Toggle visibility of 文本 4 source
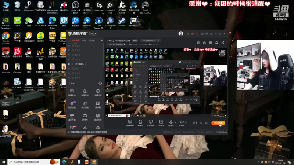 pos(69,59)
